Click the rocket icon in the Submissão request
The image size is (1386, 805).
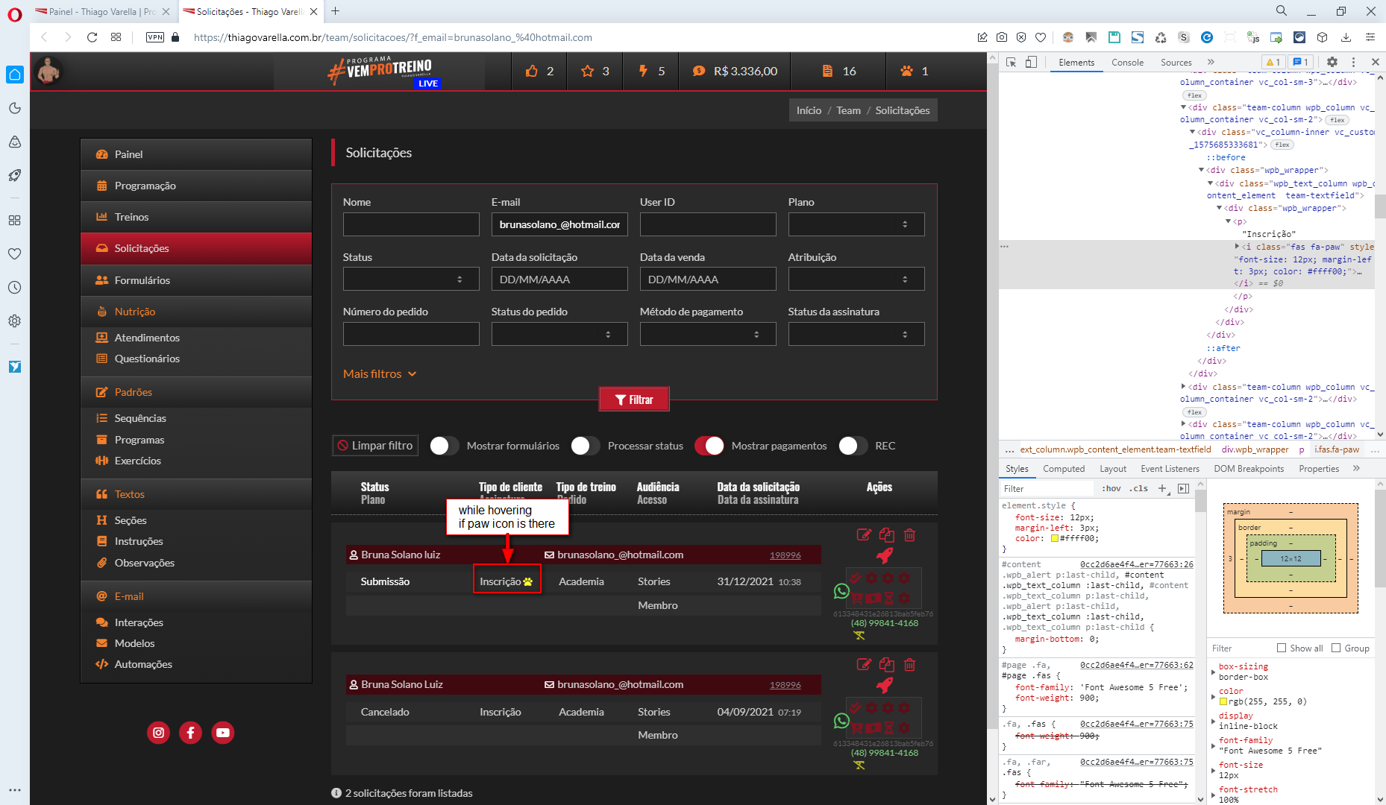point(885,555)
